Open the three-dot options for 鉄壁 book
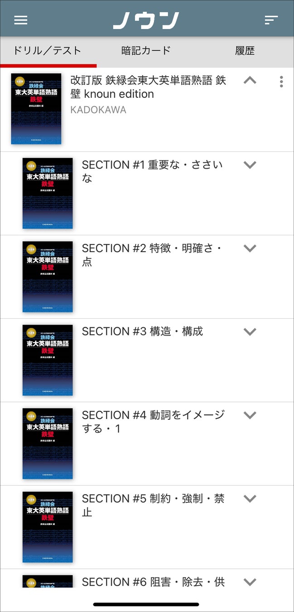The height and width of the screenshot is (612, 294). pyautogui.click(x=281, y=82)
